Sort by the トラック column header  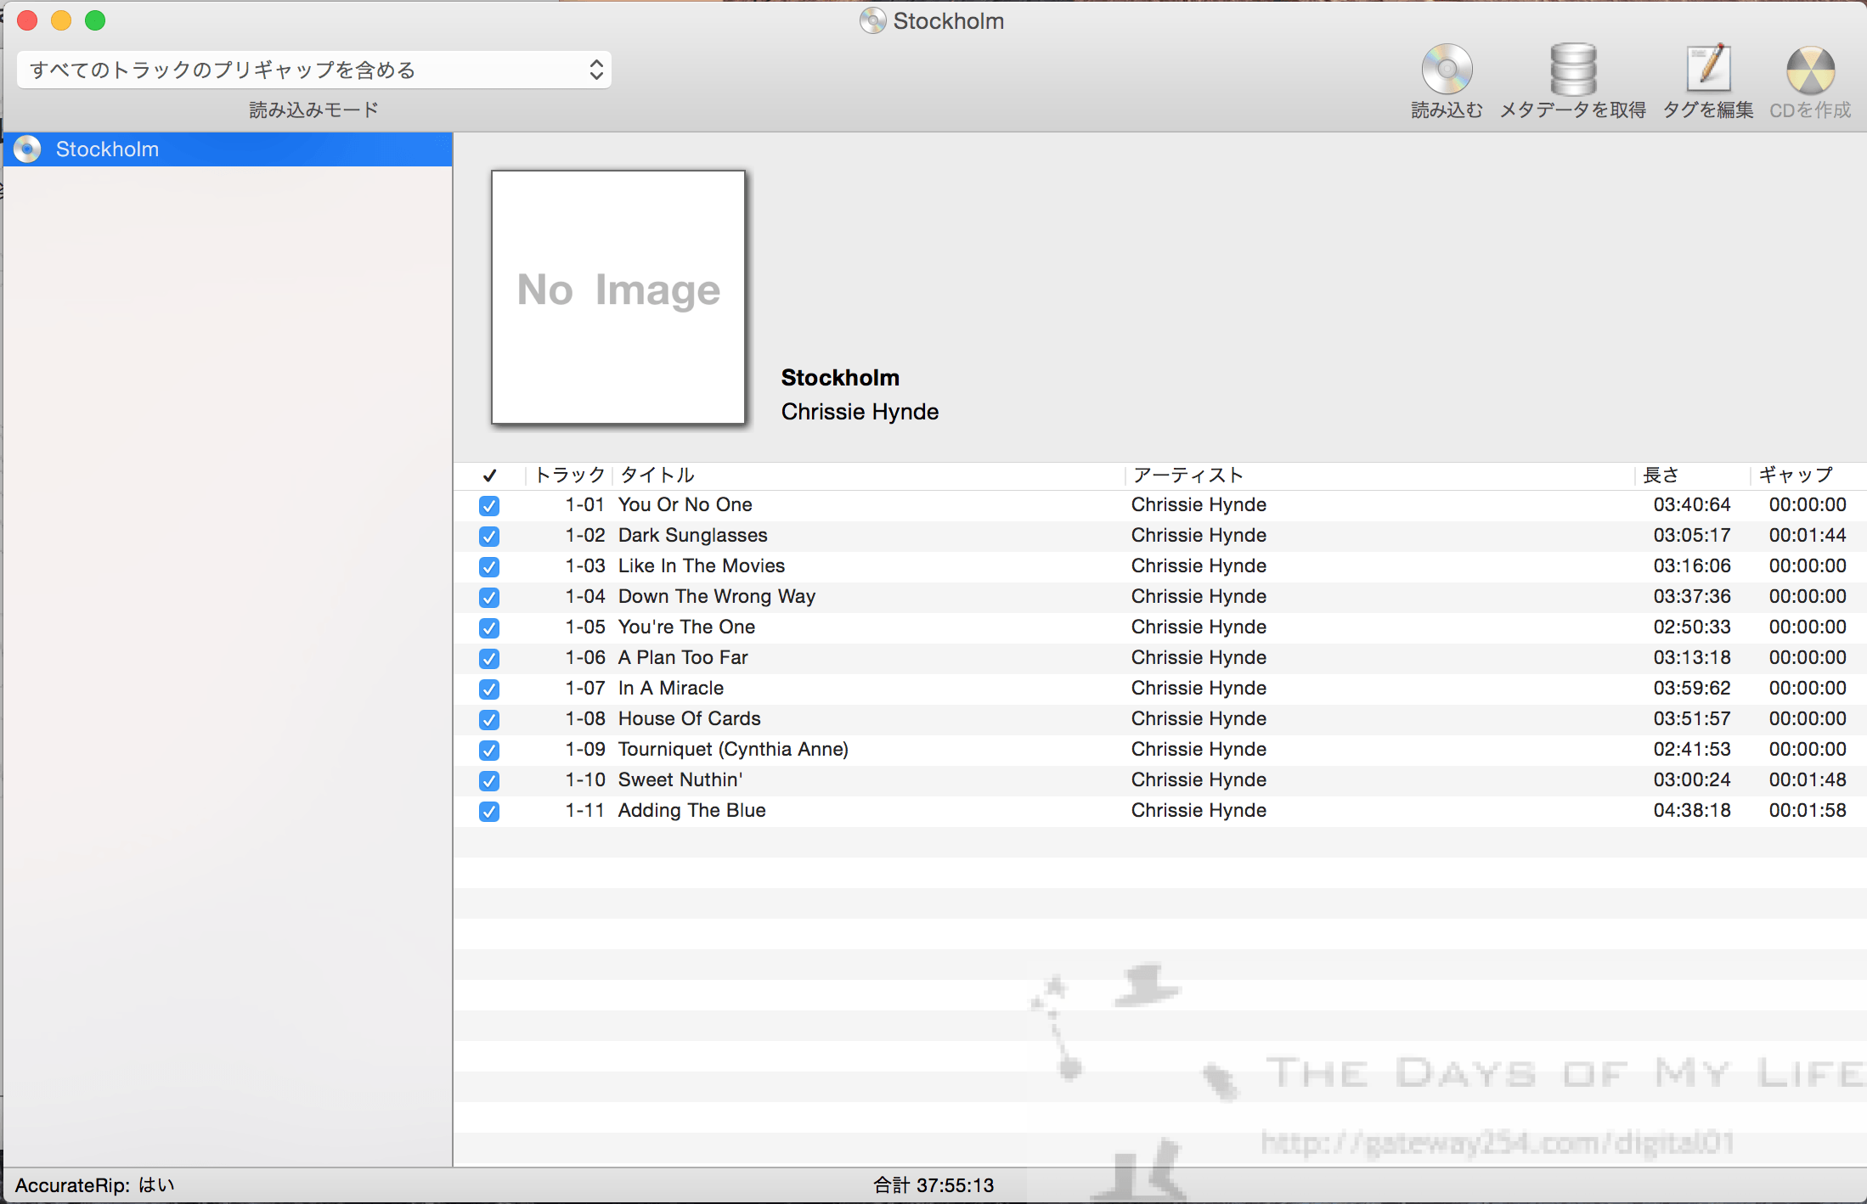click(x=569, y=475)
